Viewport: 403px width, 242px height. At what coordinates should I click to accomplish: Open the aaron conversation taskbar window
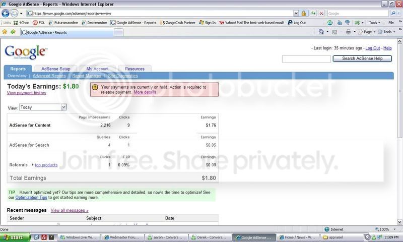pyautogui.click(x=166, y=237)
